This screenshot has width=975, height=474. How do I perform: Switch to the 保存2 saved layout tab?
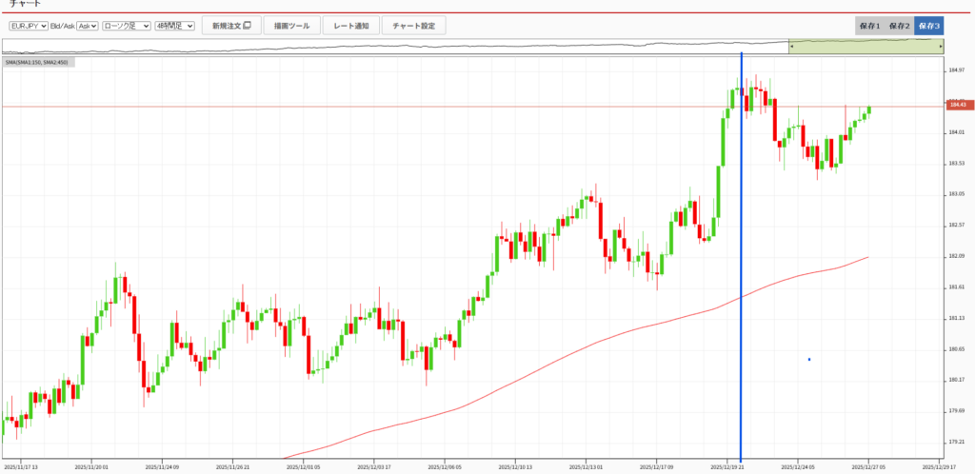tap(898, 26)
